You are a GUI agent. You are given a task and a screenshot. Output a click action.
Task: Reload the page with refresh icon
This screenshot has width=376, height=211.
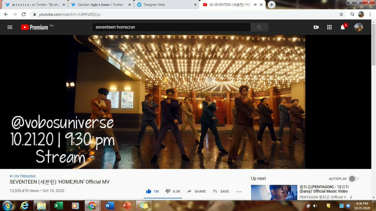pyautogui.click(x=23, y=14)
